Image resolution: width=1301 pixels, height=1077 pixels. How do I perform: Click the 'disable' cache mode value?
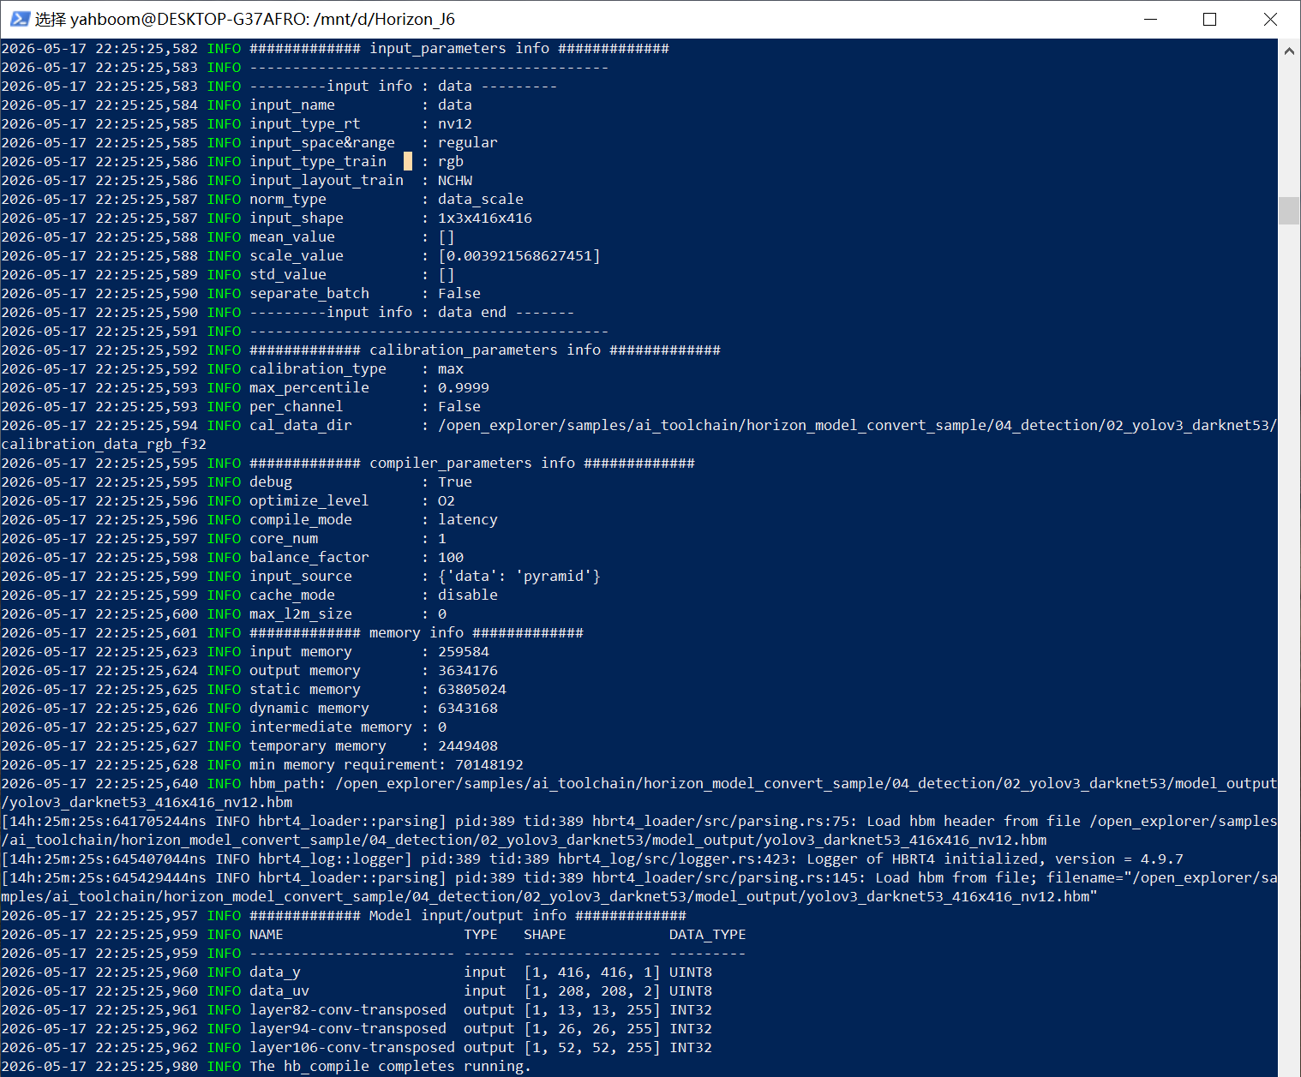tap(468, 595)
